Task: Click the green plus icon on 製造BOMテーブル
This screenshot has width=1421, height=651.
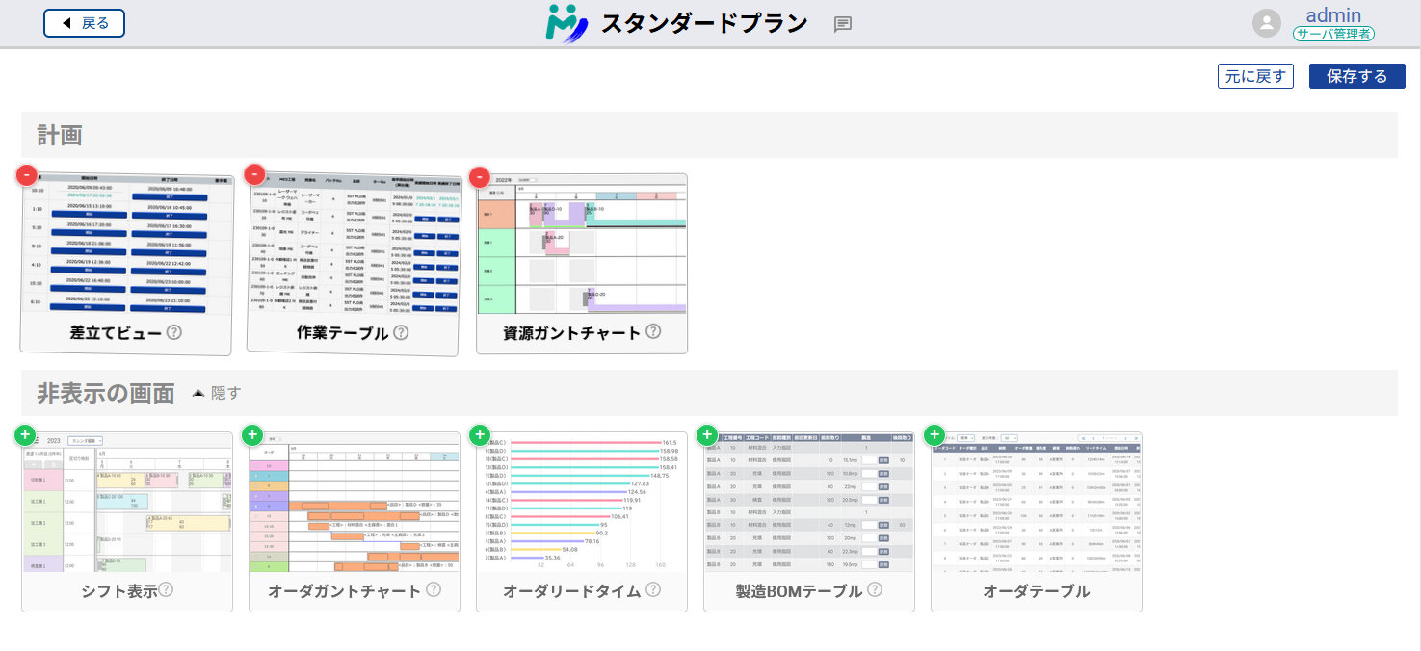Action: (x=706, y=435)
